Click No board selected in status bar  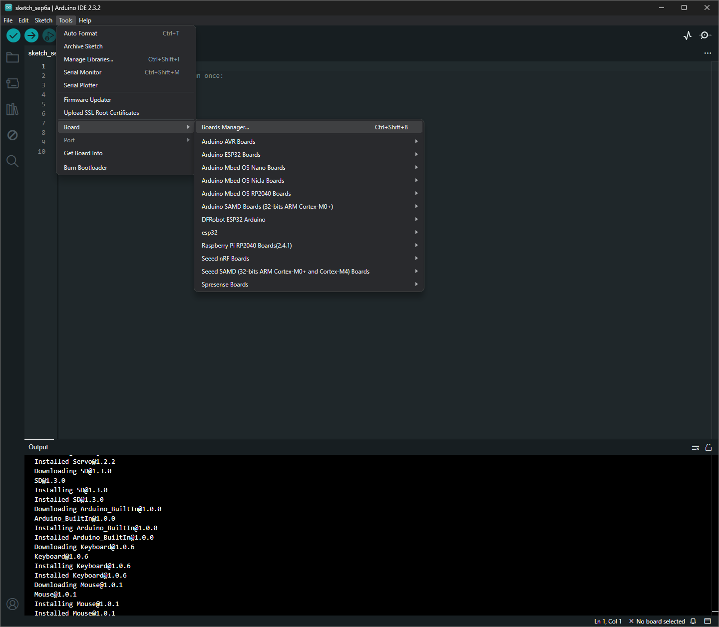point(657,622)
